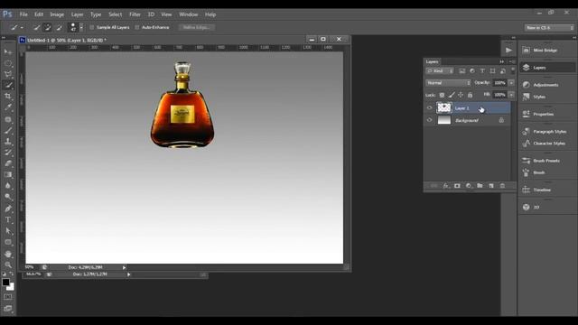Select the Eraser tool

(x=8, y=163)
